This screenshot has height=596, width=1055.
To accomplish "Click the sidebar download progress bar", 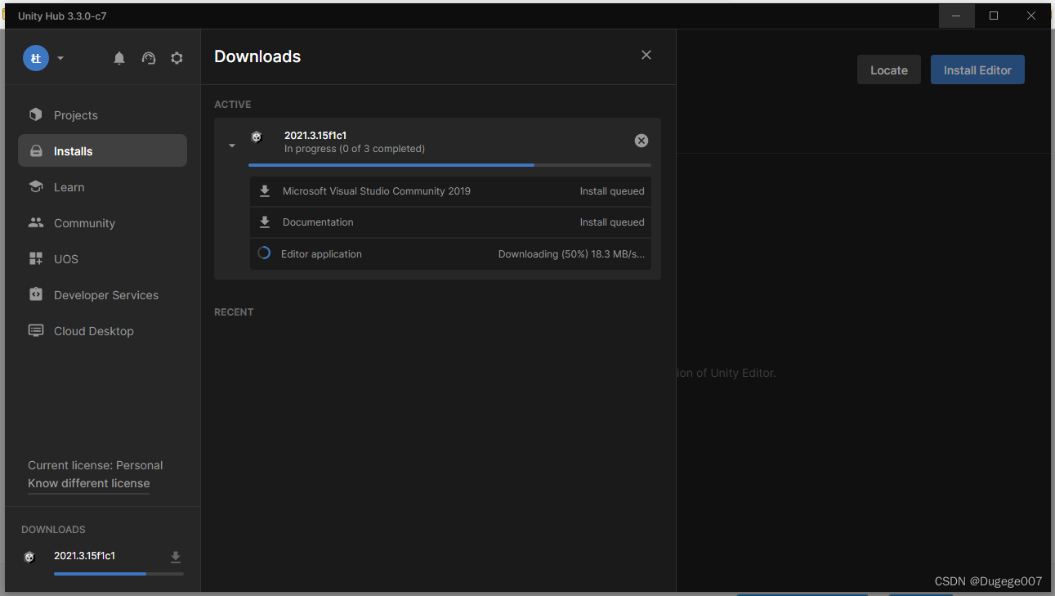I will click(118, 574).
